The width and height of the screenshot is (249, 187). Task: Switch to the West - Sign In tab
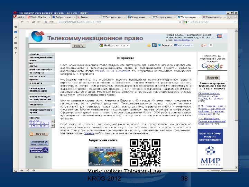(x=39, y=17)
